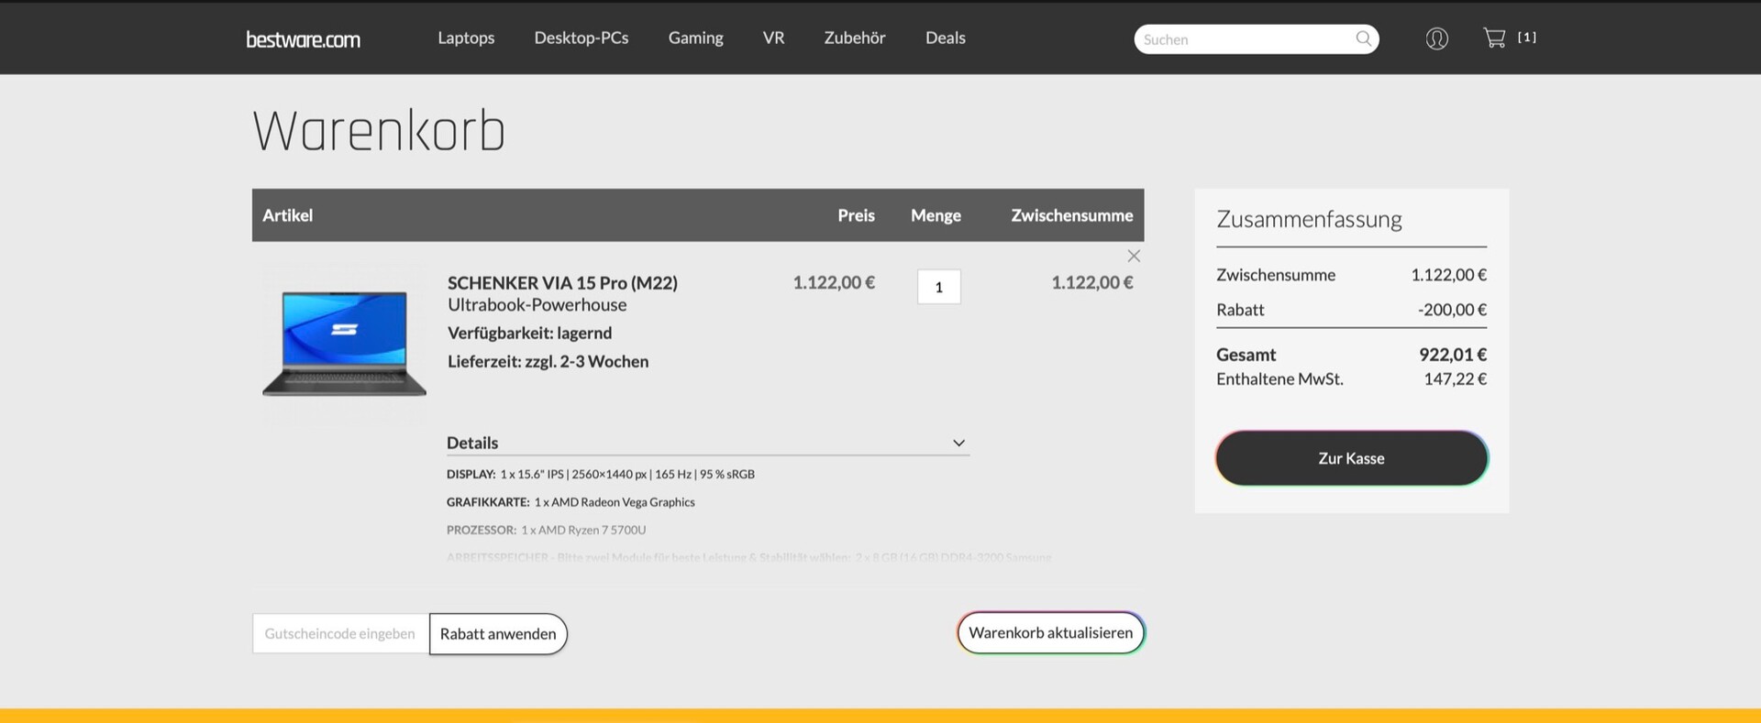Open the VR menu
1761x723 pixels.
coord(773,38)
